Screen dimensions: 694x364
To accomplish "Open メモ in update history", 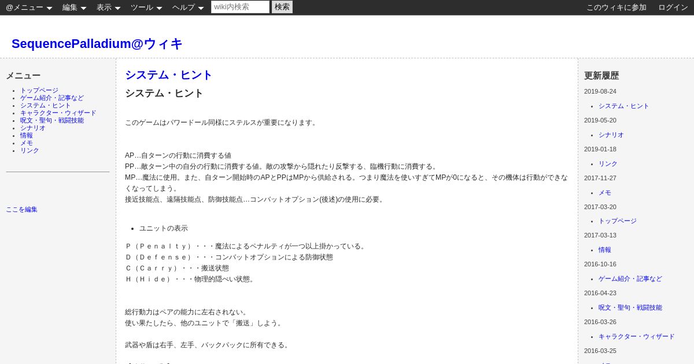I will [x=605, y=193].
